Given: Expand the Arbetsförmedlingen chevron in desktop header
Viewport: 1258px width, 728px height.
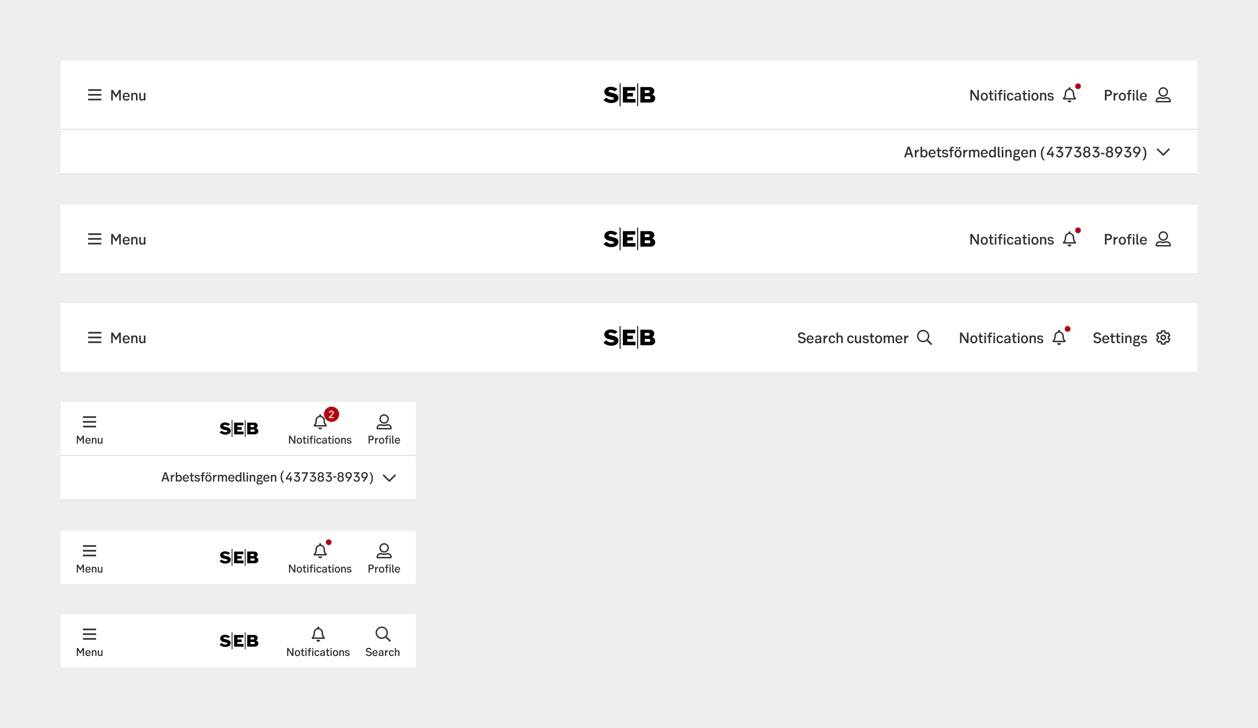Looking at the screenshot, I should click(1163, 152).
